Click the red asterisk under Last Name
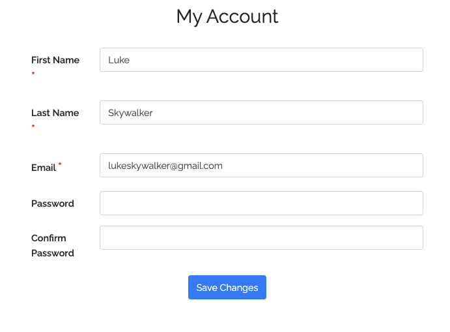The height and width of the screenshot is (332, 450). (x=33, y=127)
